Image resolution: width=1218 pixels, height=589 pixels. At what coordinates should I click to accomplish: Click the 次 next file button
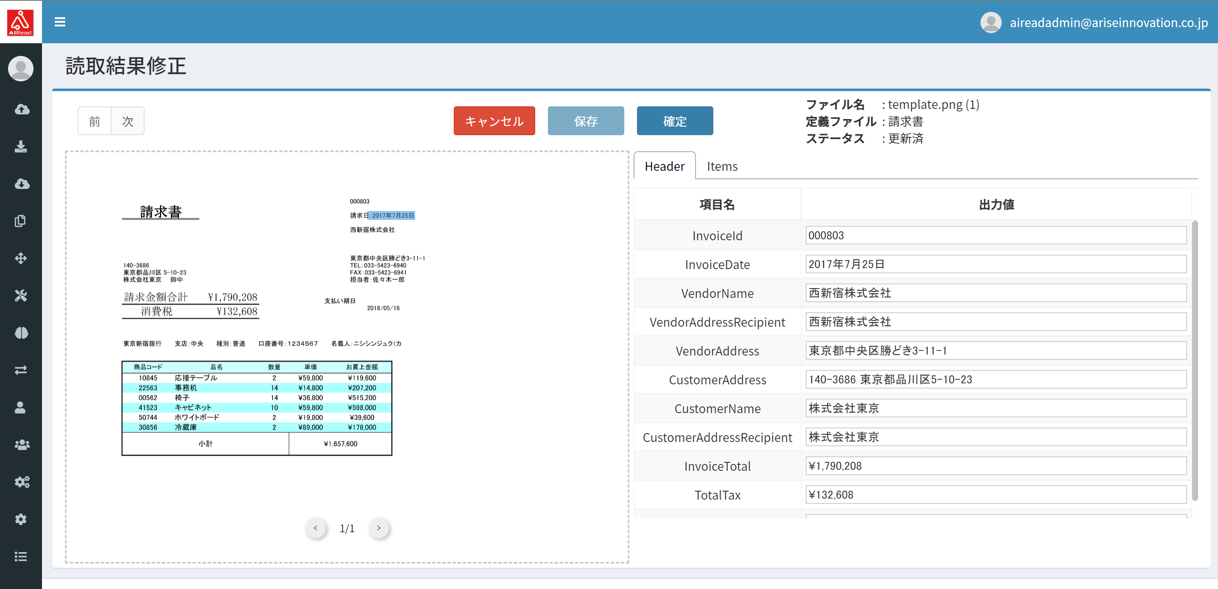[128, 121]
